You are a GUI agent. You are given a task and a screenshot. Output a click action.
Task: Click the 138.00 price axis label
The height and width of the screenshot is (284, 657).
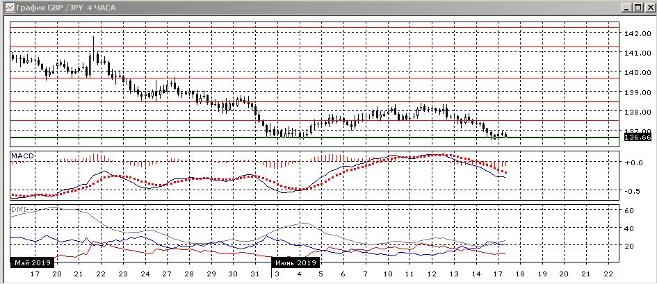click(x=638, y=112)
